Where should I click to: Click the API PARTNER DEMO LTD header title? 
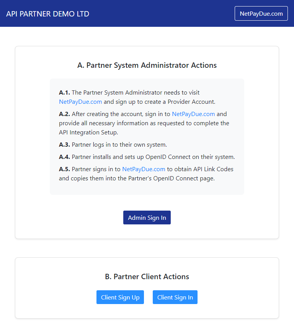pos(48,14)
